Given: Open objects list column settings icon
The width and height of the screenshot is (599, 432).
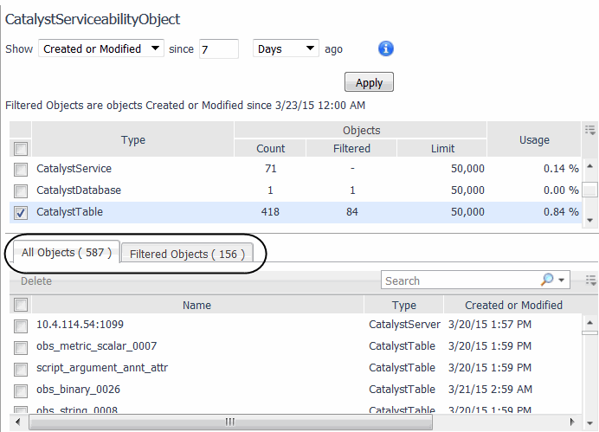Looking at the screenshot, I should 590,280.
